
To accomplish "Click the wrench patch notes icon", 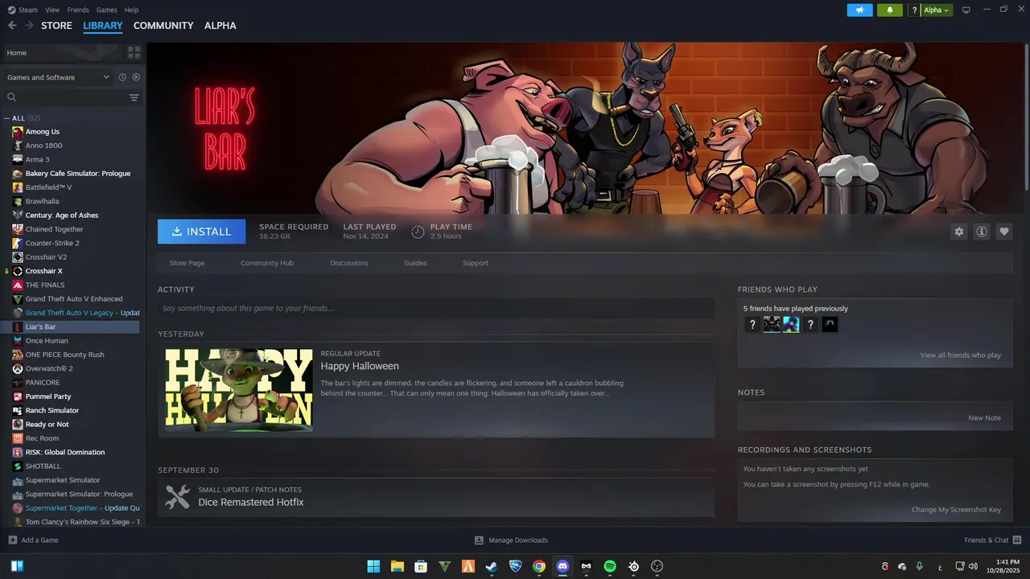I will (177, 497).
